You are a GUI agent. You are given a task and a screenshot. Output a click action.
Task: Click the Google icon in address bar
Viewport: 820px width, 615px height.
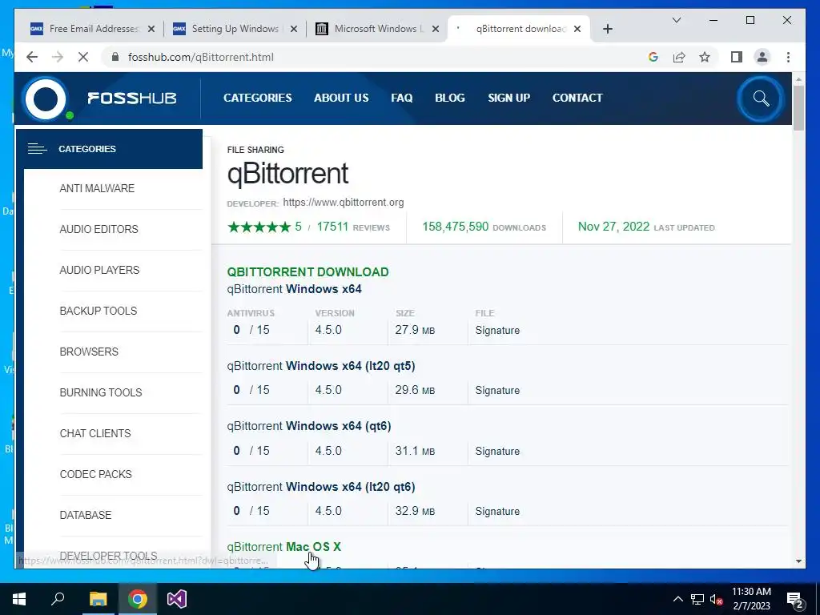click(653, 57)
